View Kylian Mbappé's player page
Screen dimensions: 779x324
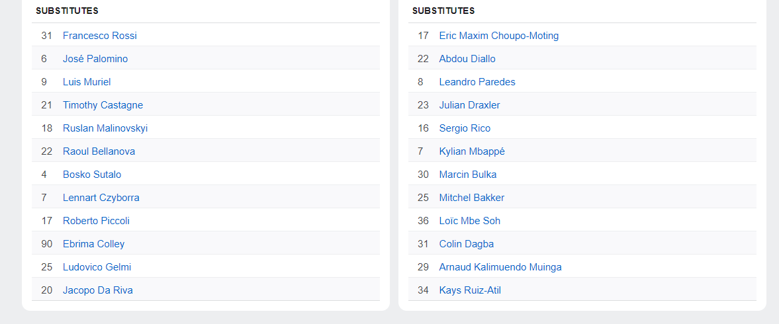point(472,151)
